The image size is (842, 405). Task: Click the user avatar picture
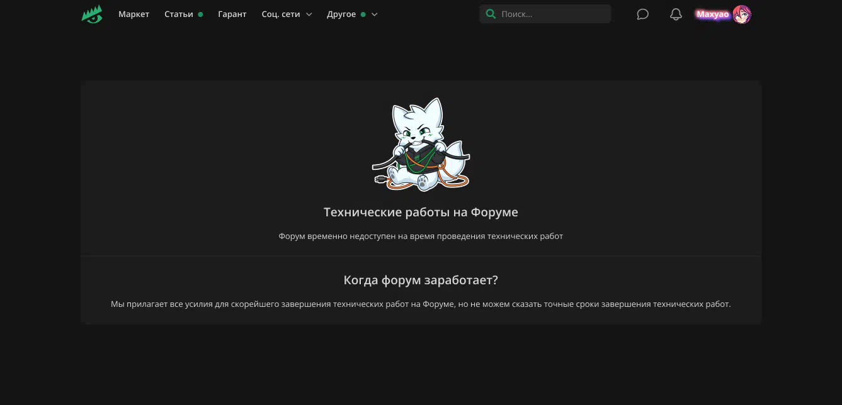742,14
